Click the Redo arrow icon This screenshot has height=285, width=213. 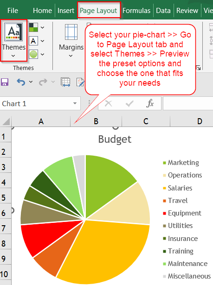pyautogui.click(x=43, y=82)
